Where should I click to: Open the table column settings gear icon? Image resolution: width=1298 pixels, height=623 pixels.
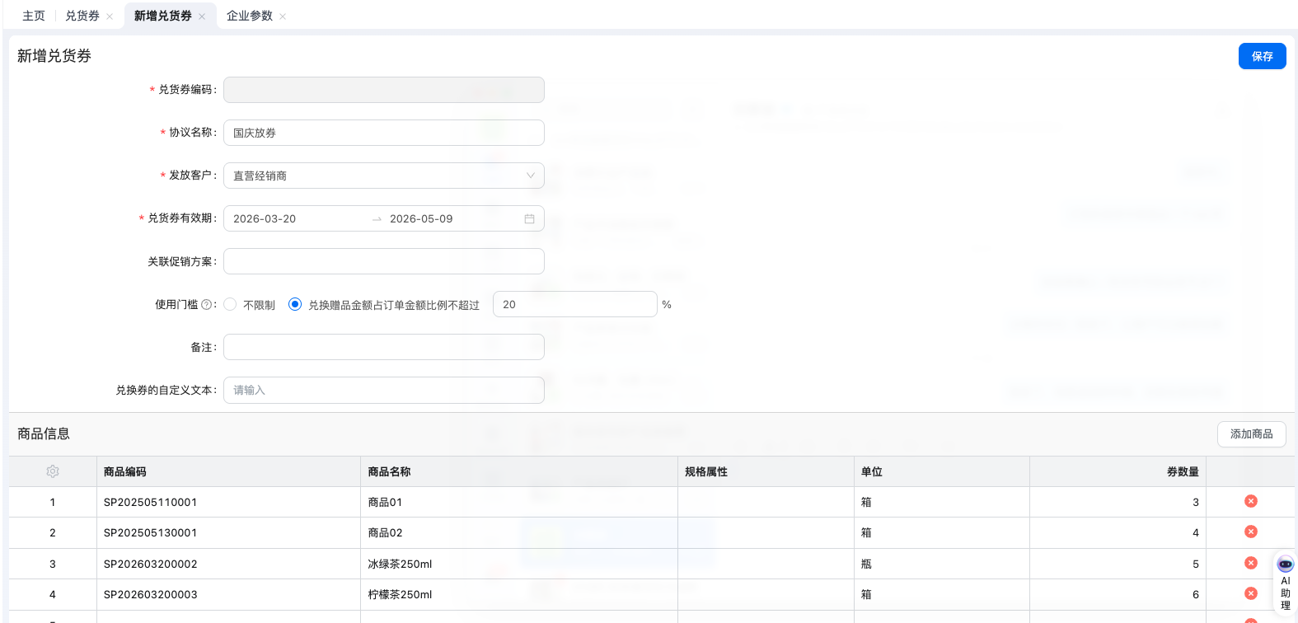pos(53,471)
